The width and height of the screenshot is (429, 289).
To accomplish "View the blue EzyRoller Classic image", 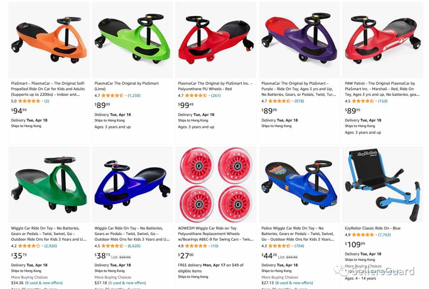I will pos(383,185).
